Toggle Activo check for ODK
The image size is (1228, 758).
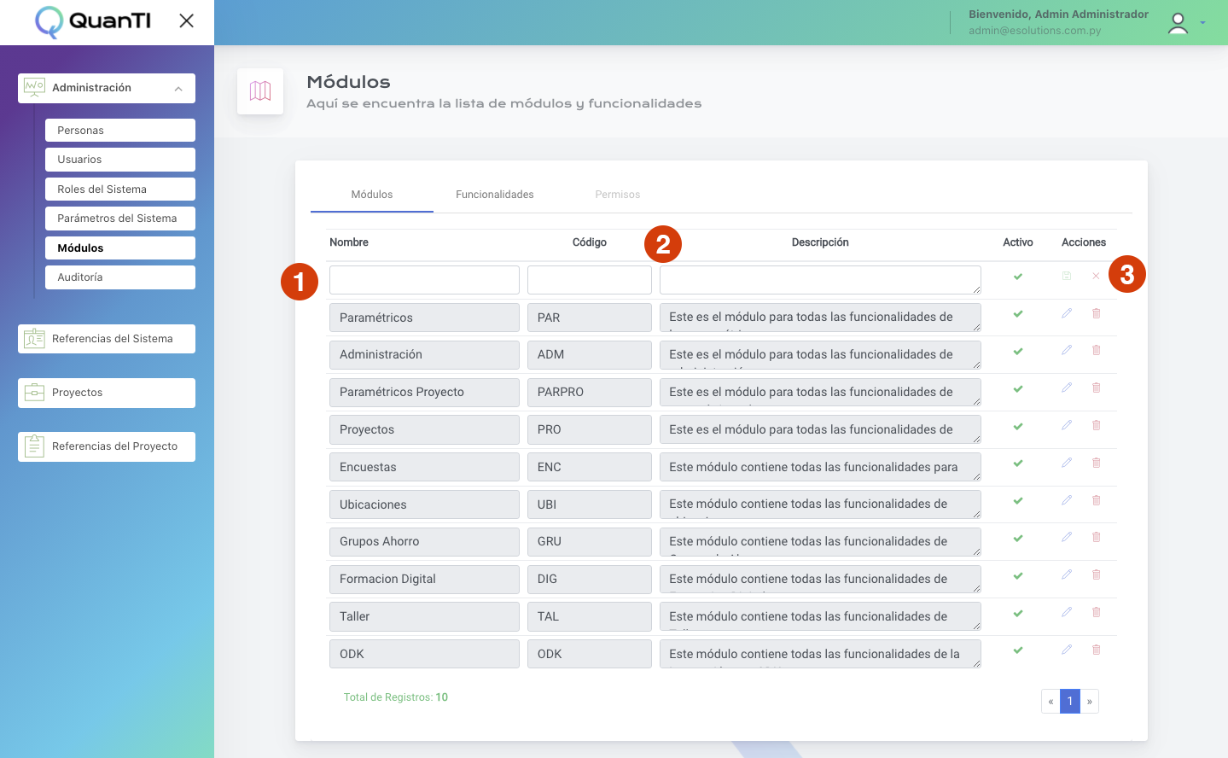coord(1018,650)
